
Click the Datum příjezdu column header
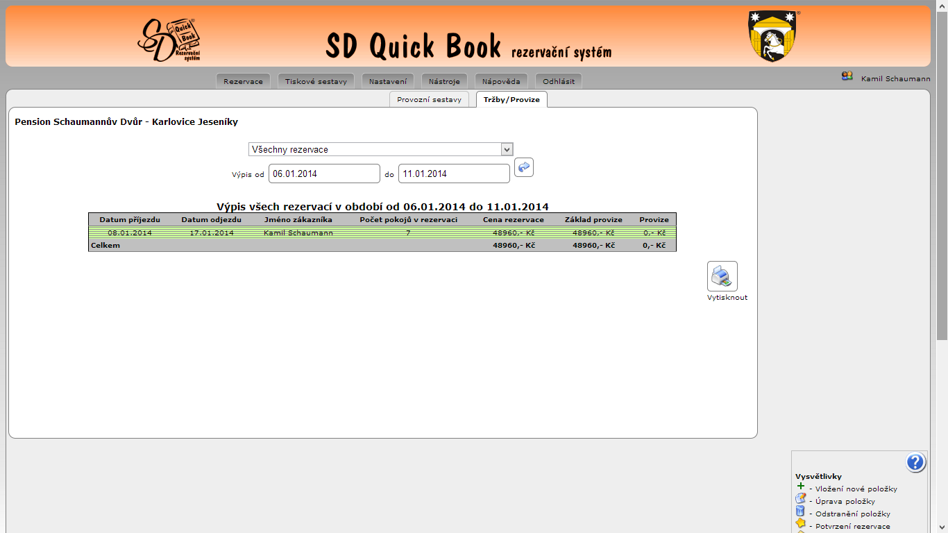[x=130, y=219]
